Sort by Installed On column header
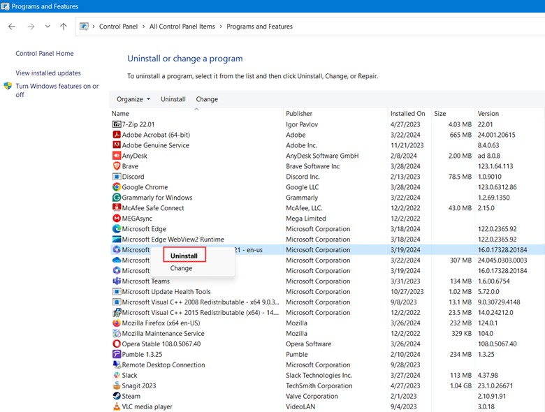The image size is (545, 412). (409, 114)
